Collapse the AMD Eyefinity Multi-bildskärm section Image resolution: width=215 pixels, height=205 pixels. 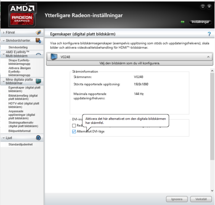[x=4, y=54]
